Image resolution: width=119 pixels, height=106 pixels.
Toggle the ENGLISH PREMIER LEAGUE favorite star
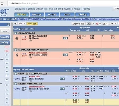pos(16,84)
